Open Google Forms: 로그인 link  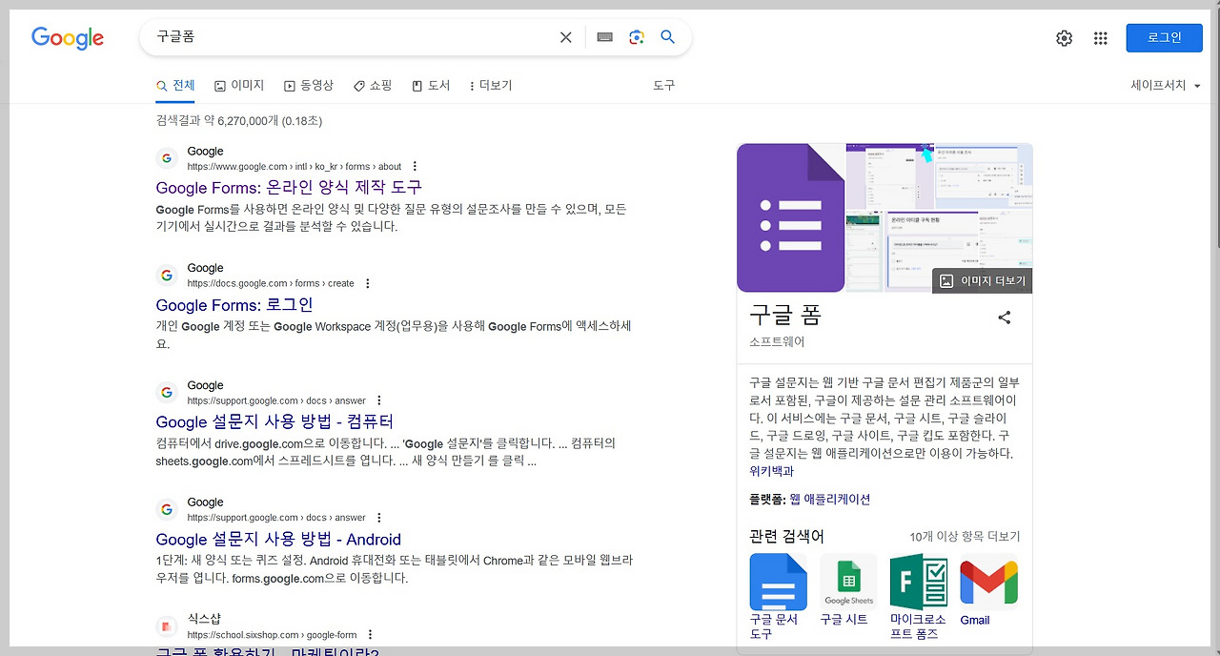point(234,305)
